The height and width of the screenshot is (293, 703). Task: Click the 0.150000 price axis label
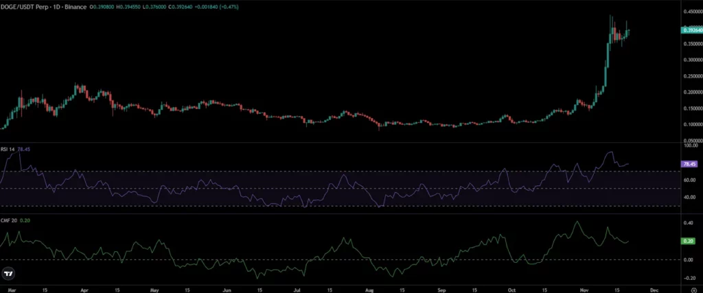click(692, 108)
